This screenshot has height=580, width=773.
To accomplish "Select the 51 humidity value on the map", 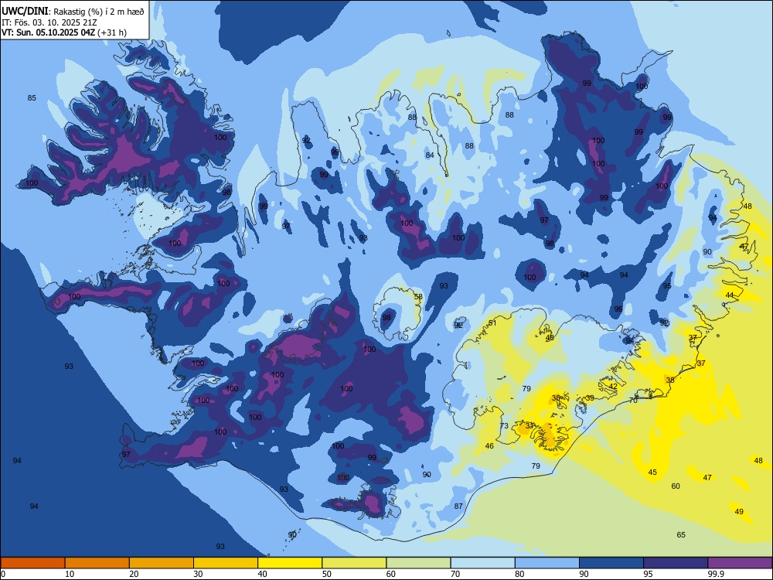I will (x=492, y=323).
